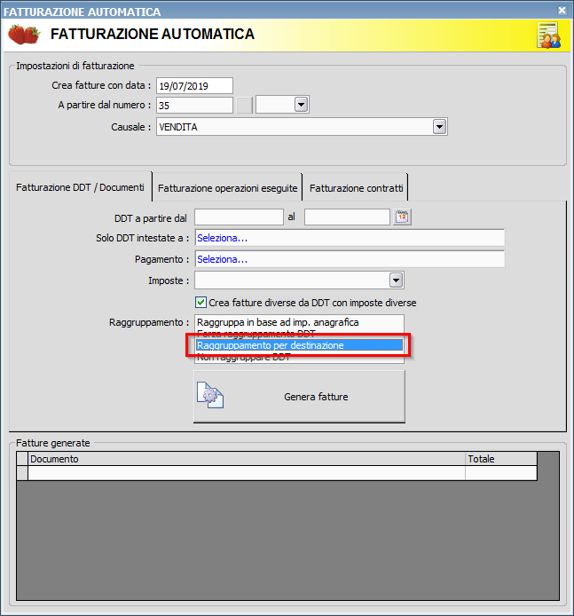Click the Documento column header
This screenshot has width=574, height=616.
click(247, 459)
